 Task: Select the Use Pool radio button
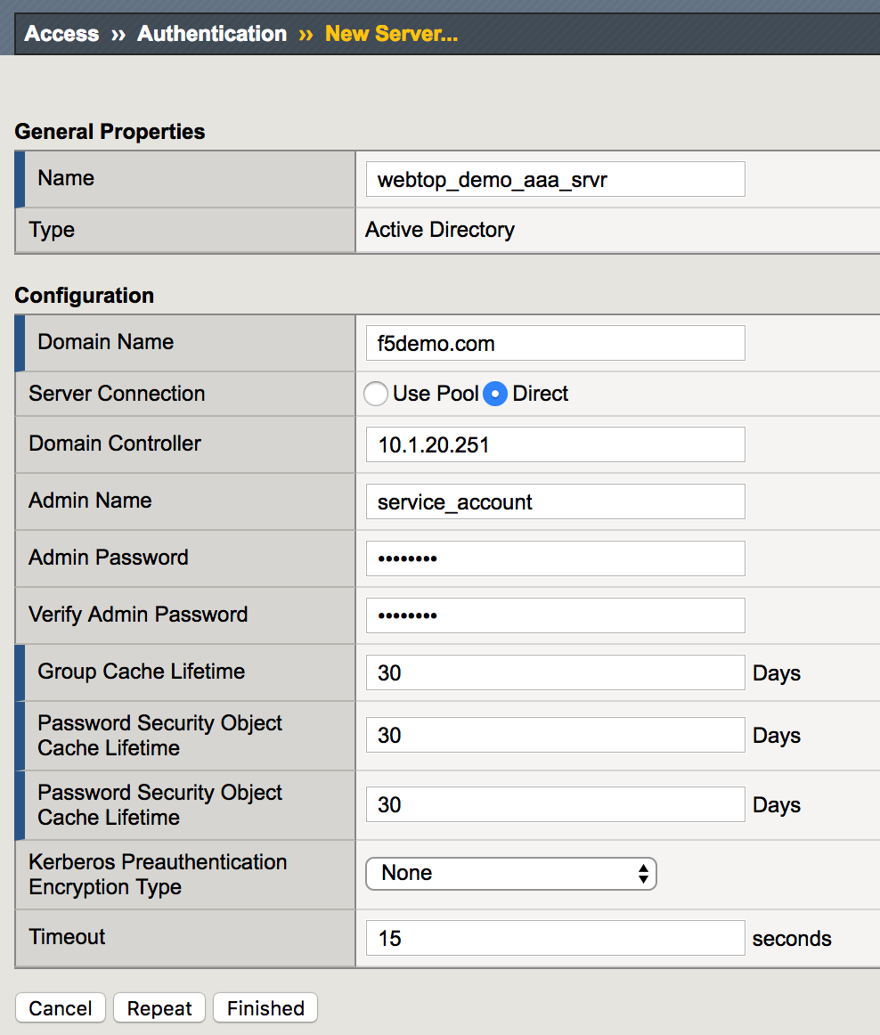(x=376, y=394)
